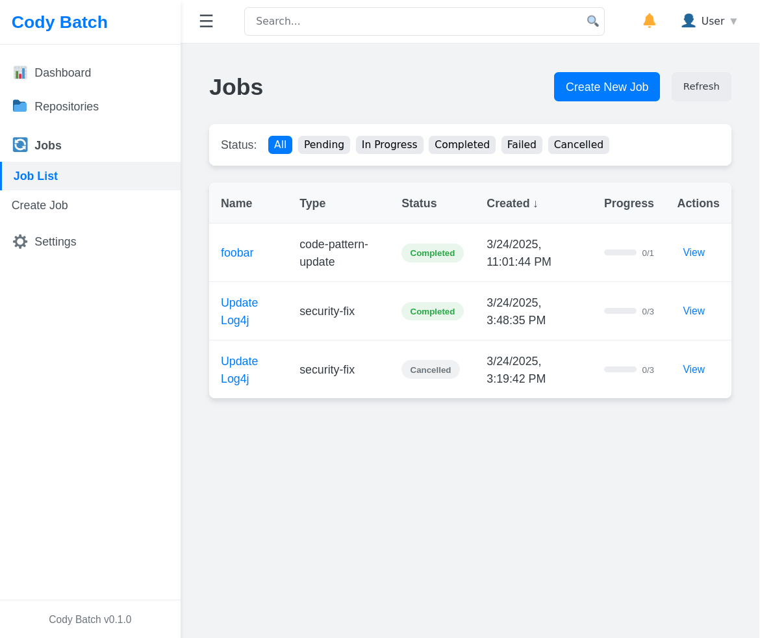
Task: Select the All status filter
Action: tap(280, 145)
